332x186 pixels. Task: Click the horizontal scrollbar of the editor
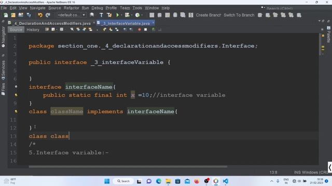128,166
